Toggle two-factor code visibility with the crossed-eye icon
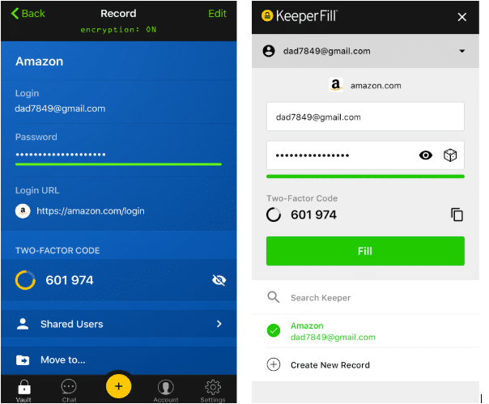The image size is (489, 404). click(x=219, y=280)
